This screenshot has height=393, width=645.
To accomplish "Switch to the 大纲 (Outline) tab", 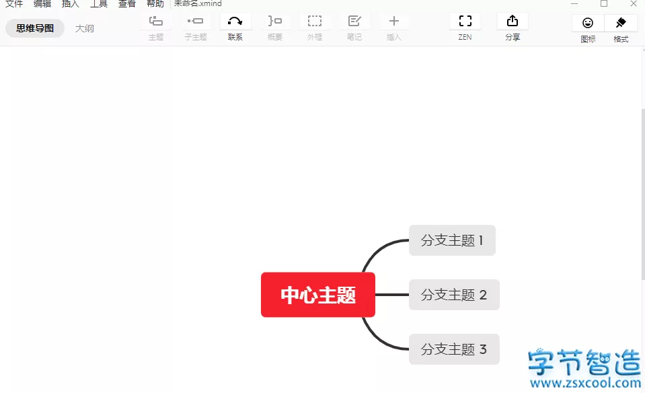I will click(x=85, y=28).
